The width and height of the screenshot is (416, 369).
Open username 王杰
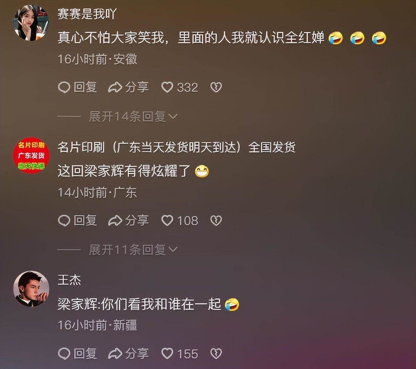click(69, 280)
